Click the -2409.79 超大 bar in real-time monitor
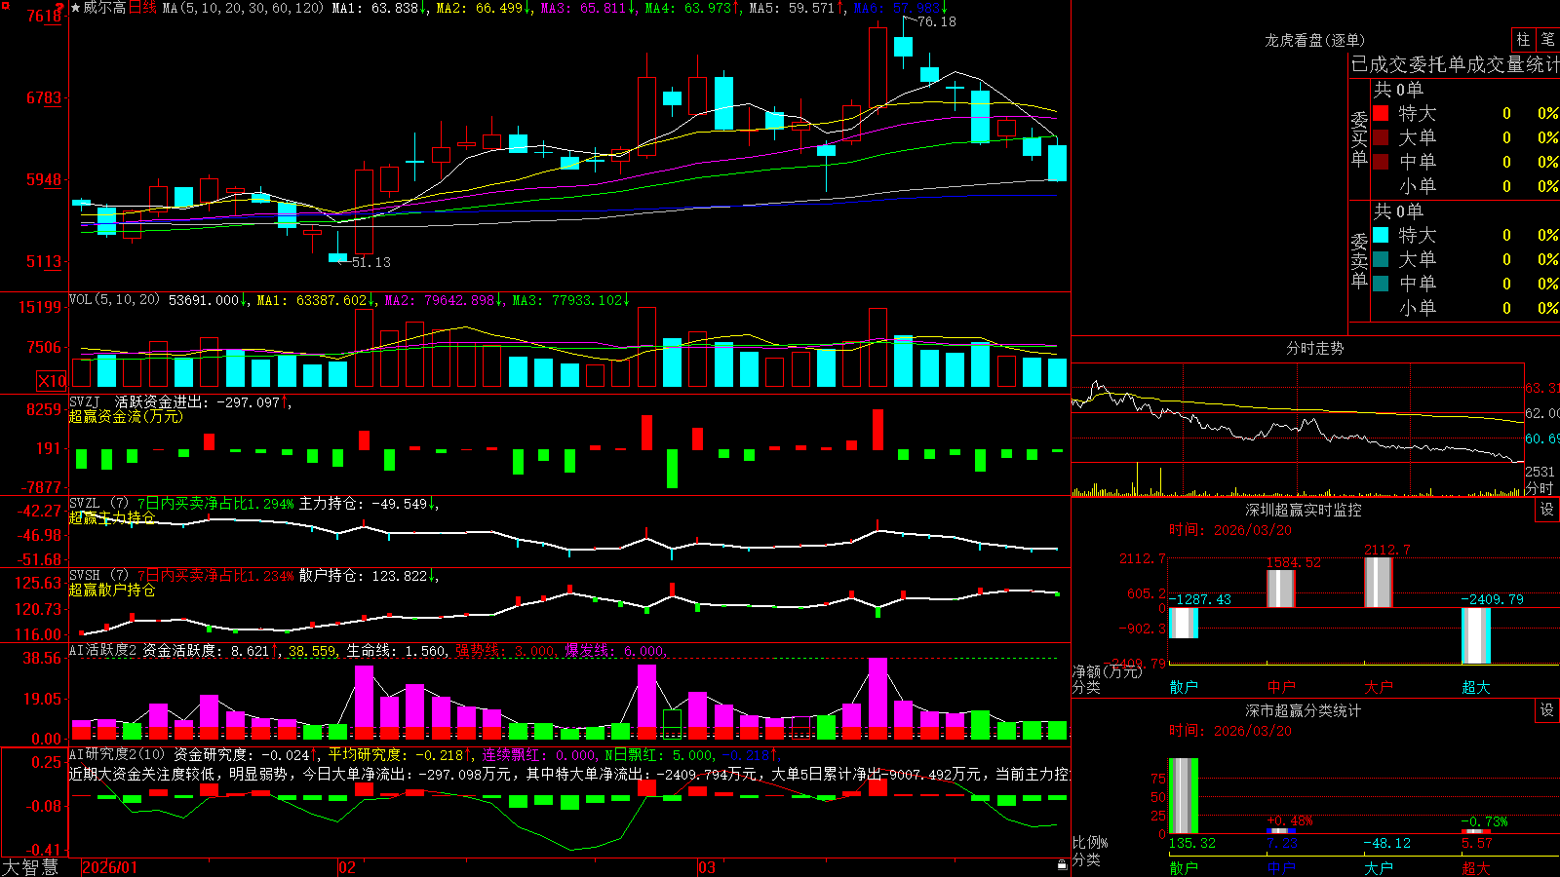Viewport: 1560px width, 877px height. (1476, 635)
